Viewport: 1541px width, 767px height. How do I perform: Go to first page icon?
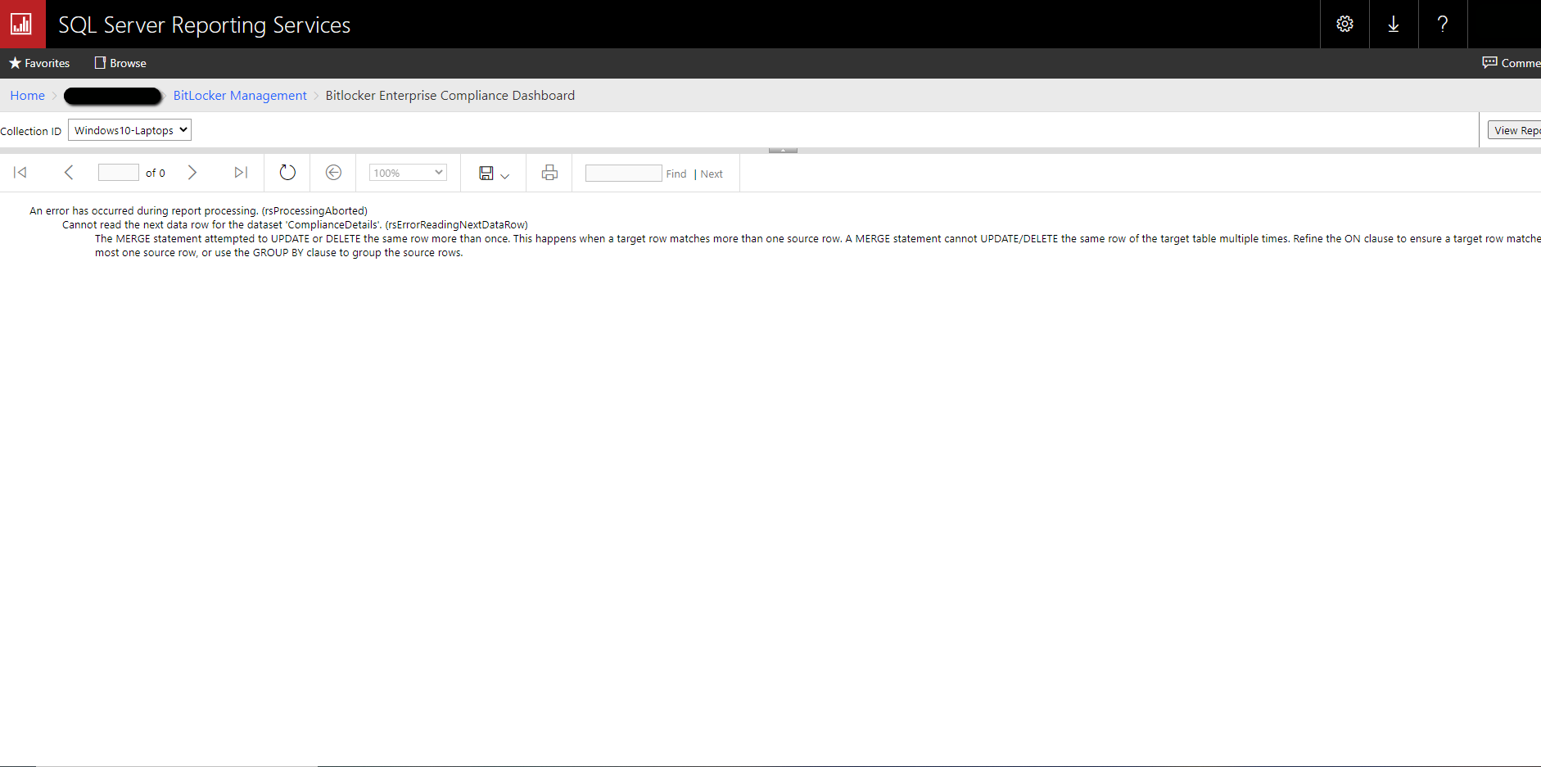20,172
